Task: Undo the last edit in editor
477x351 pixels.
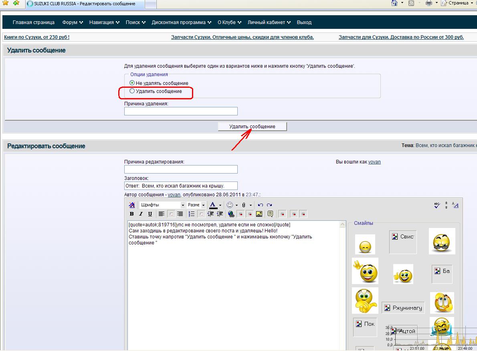Action: click(x=260, y=205)
